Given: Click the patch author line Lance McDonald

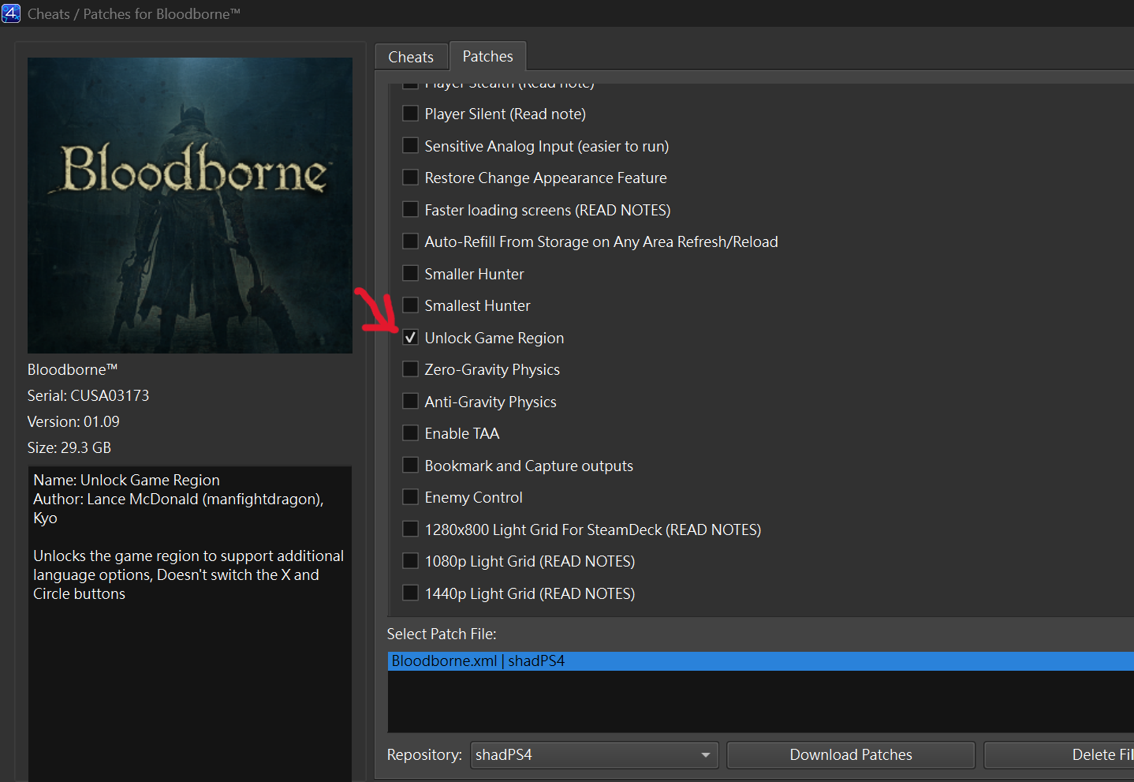Looking at the screenshot, I should (178, 508).
